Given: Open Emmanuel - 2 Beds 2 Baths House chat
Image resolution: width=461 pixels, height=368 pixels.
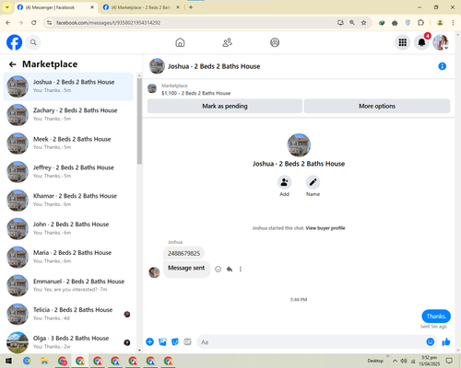Looking at the screenshot, I should (x=68, y=286).
